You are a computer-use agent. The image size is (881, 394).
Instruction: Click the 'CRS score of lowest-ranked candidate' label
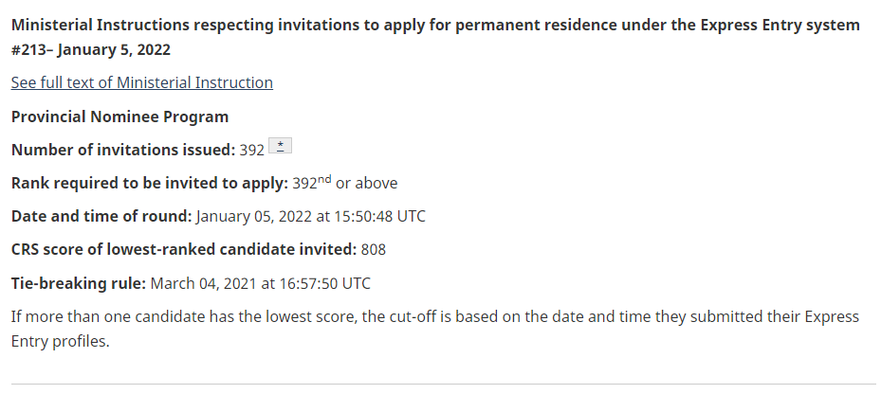pyautogui.click(x=183, y=249)
